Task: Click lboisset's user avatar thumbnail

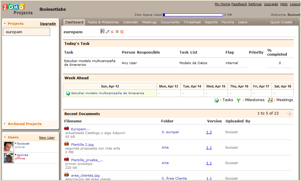Action: (9, 147)
